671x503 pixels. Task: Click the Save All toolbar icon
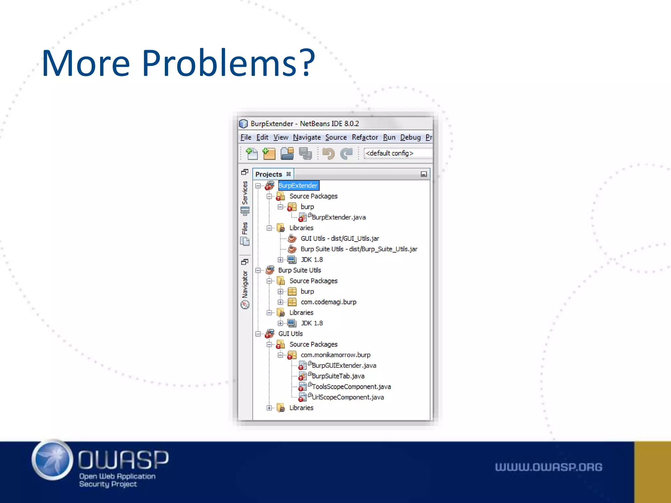[x=305, y=153]
